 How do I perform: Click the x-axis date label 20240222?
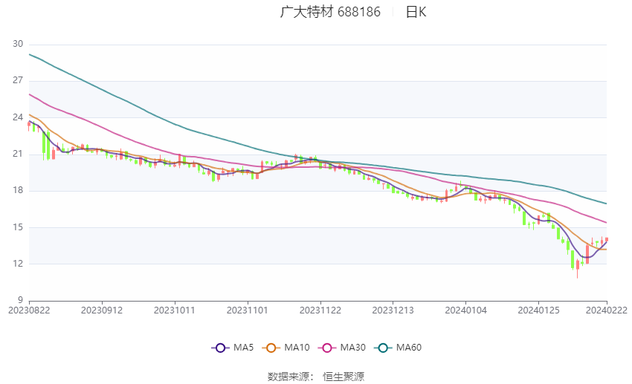[x=607, y=310]
